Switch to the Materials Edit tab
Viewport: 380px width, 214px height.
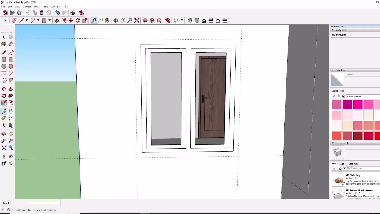tap(342, 91)
